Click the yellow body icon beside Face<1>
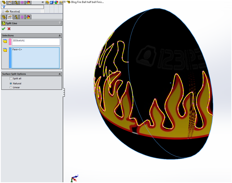232x183 pixels. click(x=5, y=50)
